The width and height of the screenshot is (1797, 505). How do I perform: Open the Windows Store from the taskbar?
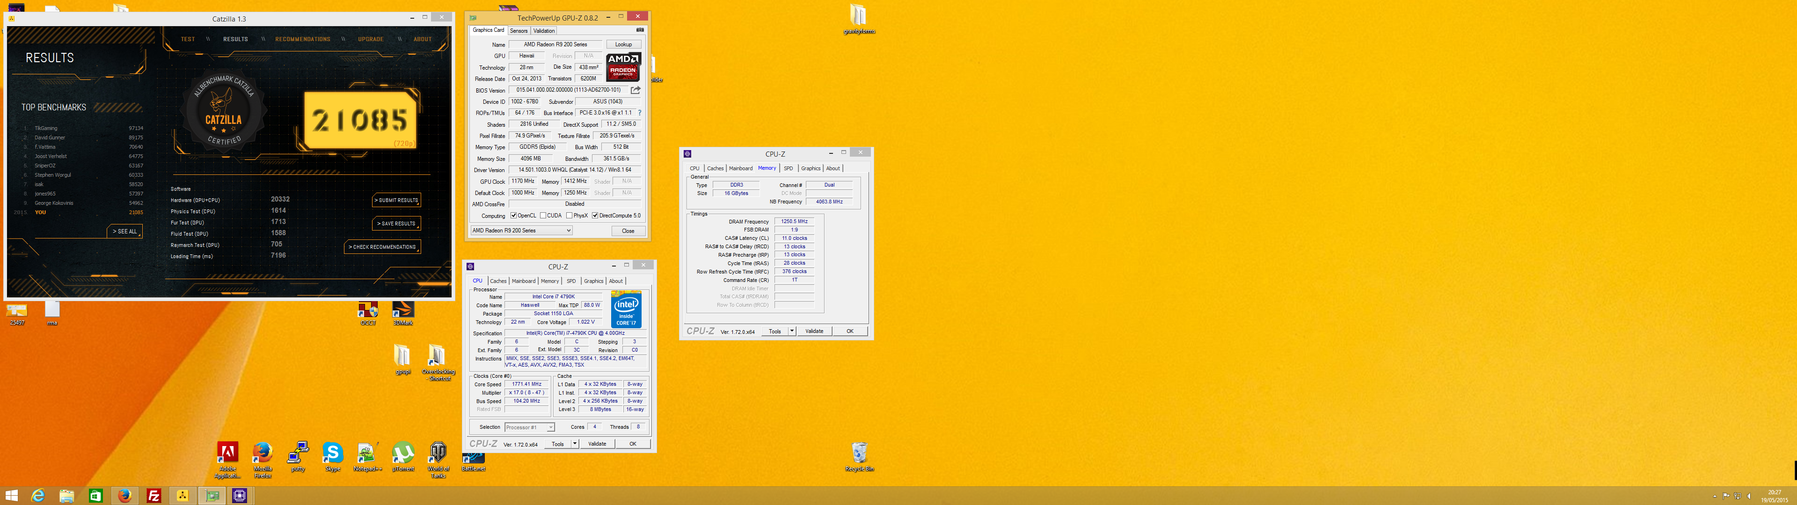(95, 496)
